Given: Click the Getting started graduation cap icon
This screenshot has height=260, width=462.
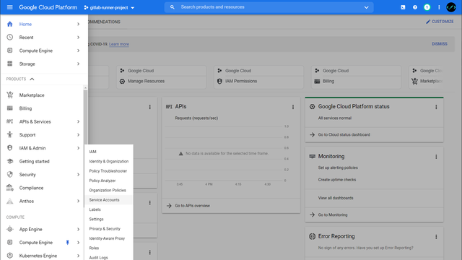Looking at the screenshot, I should click(x=9, y=161).
